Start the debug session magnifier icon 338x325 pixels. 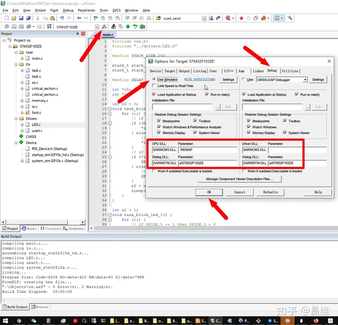[228, 18]
